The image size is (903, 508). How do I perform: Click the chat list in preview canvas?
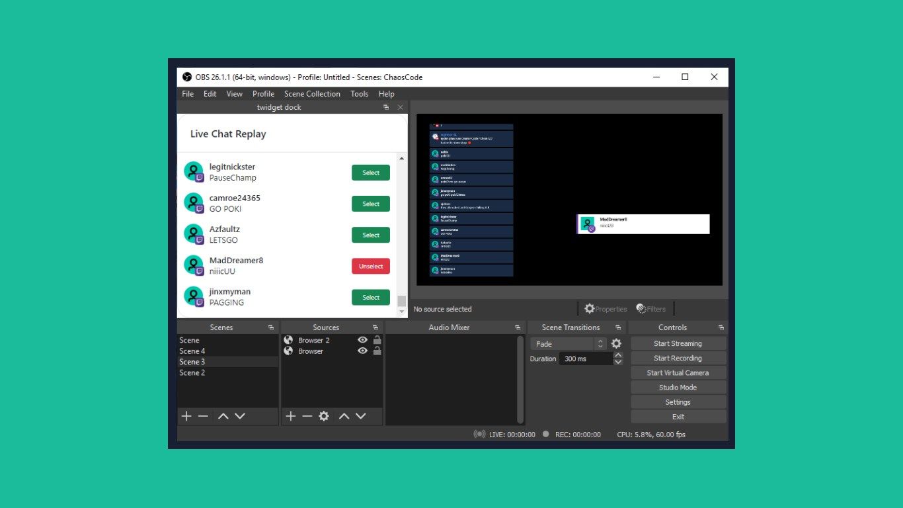coord(471,200)
